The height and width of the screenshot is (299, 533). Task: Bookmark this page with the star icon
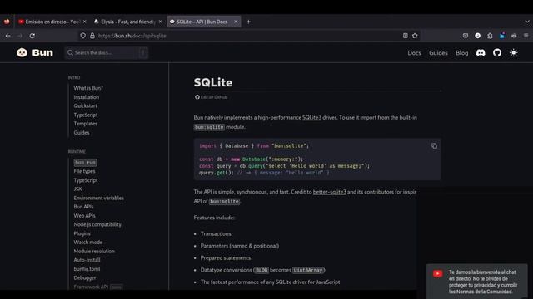[x=415, y=36]
